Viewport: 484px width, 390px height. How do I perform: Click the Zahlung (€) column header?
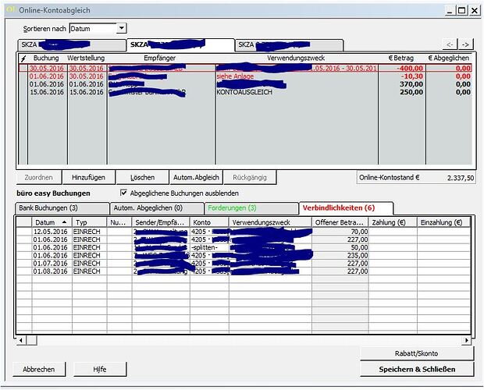(x=393, y=222)
